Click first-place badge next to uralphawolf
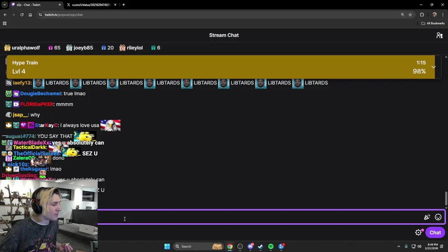The width and height of the screenshot is (448, 252). click(x=7, y=48)
